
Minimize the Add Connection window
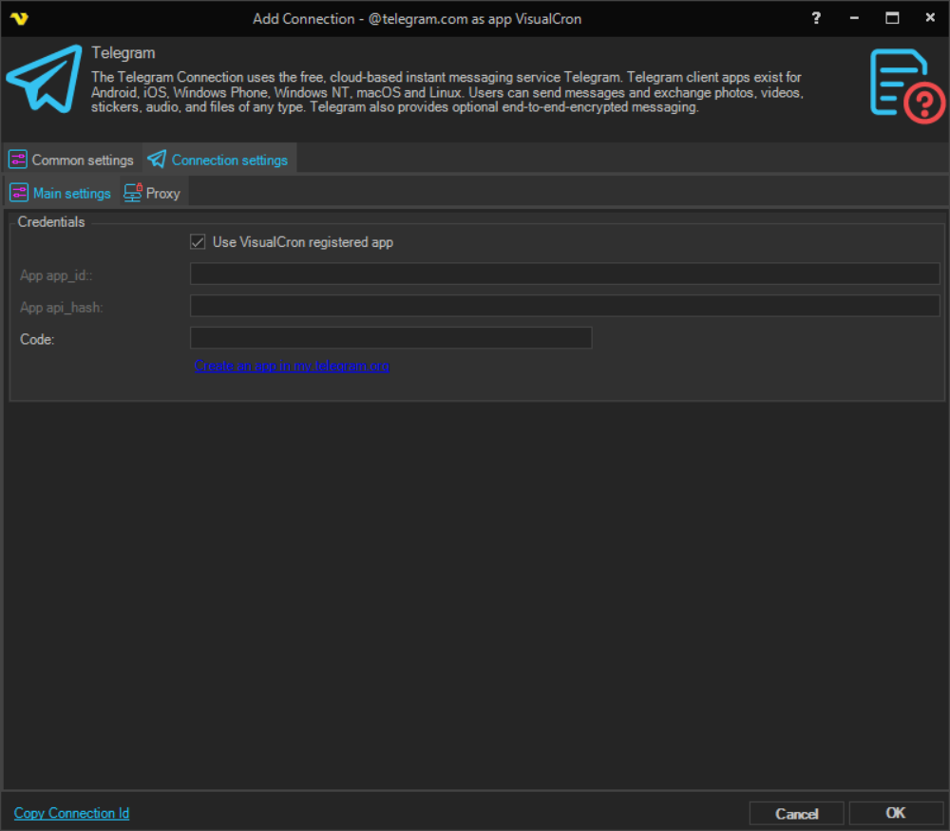pos(855,18)
